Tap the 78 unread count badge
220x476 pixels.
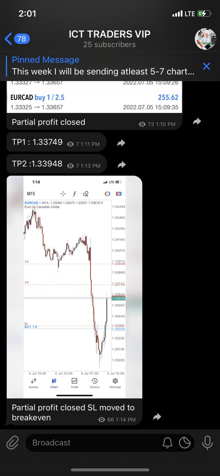(x=22, y=39)
